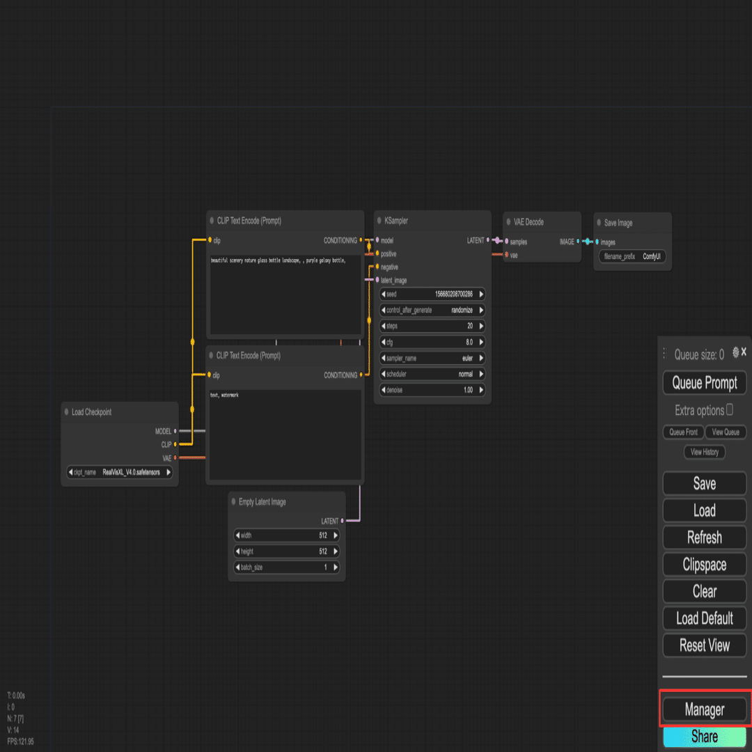752x752 pixels.
Task: Select next ckpt_name with right arrow
Action: point(169,472)
